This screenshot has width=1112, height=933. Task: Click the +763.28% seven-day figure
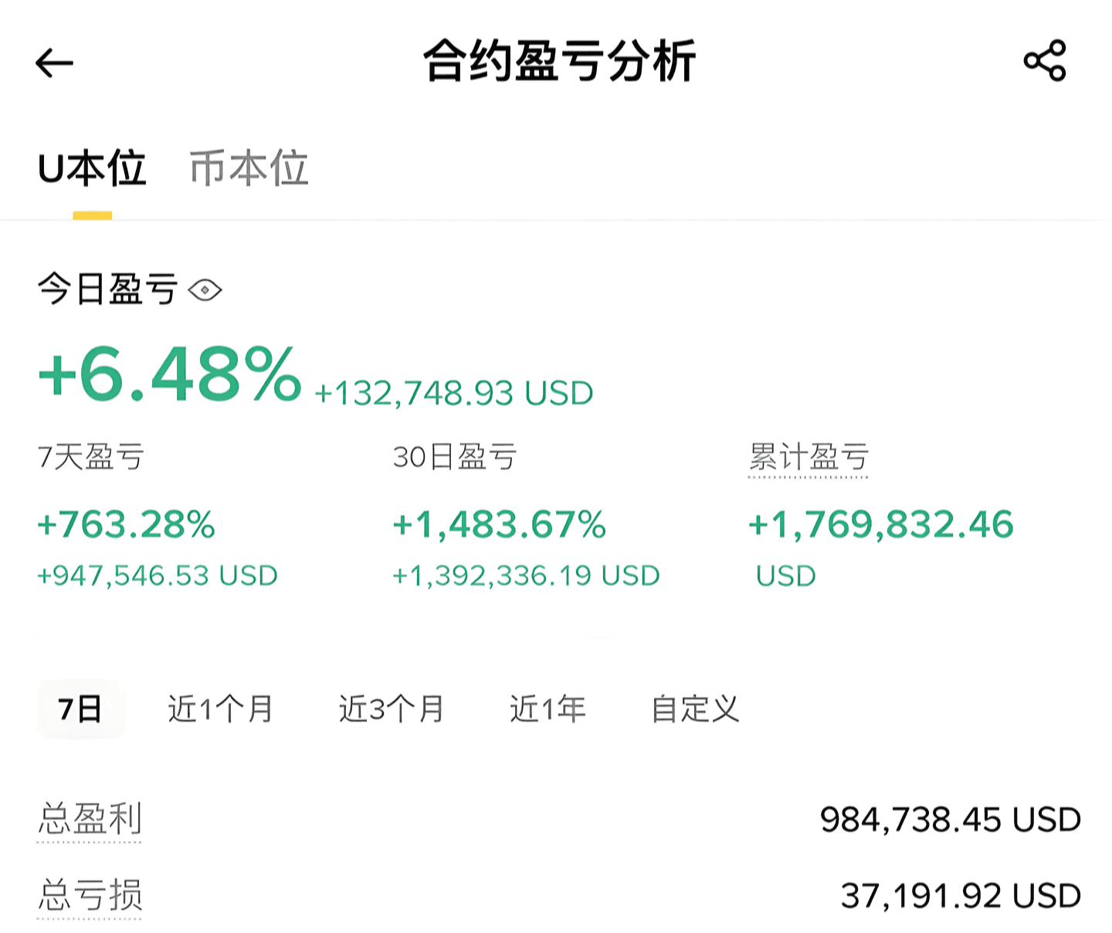tap(127, 525)
